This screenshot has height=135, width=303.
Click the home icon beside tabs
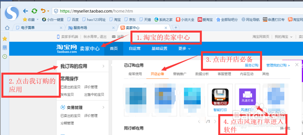pyautogui.click(x=7, y=28)
